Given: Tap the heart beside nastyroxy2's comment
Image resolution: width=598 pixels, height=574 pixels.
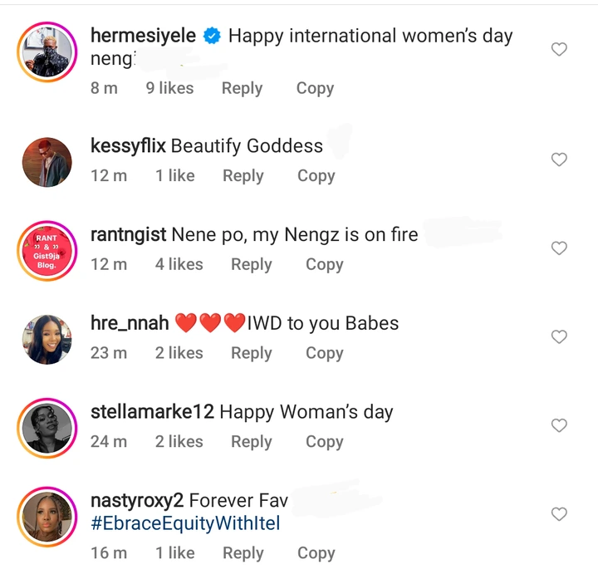Looking at the screenshot, I should coord(559,514).
